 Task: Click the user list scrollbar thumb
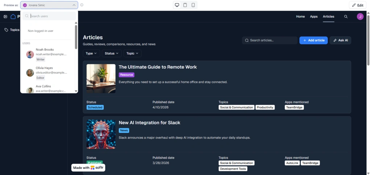pyautogui.click(x=76, y=37)
